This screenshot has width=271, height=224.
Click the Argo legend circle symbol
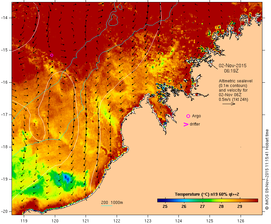(188, 116)
